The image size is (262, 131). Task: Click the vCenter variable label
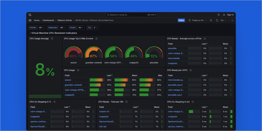(x=33, y=28)
